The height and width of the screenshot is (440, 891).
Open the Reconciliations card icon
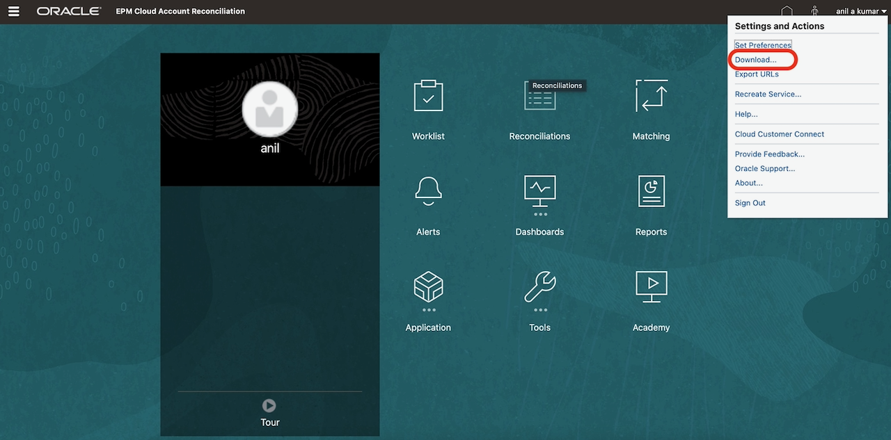539,97
